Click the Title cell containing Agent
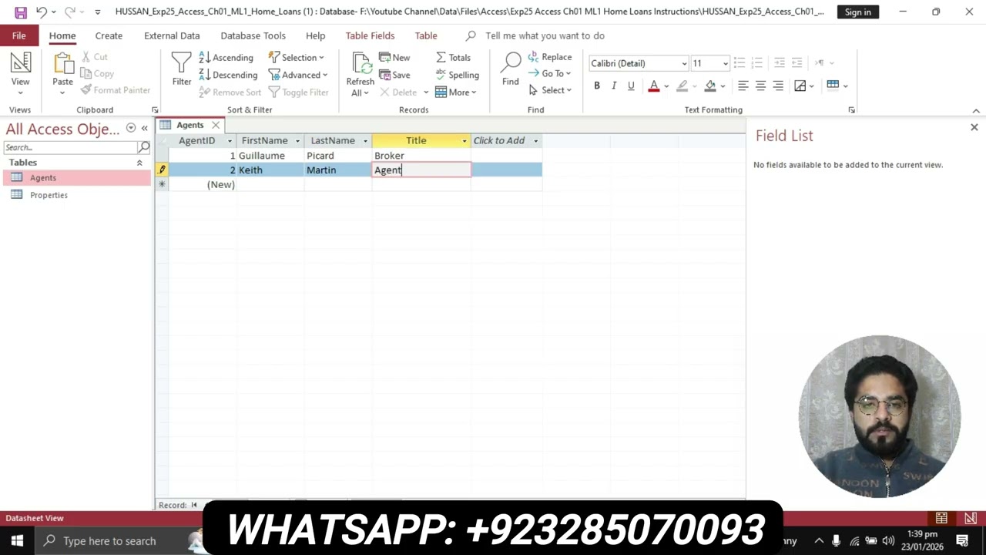The image size is (986, 555). (421, 170)
